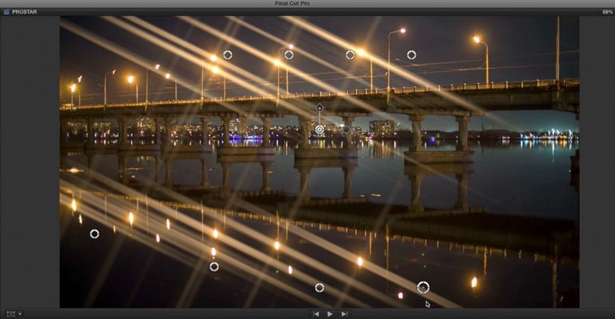Select the third lower circle control point
Screen dimensions: 615x319
click(x=319, y=288)
